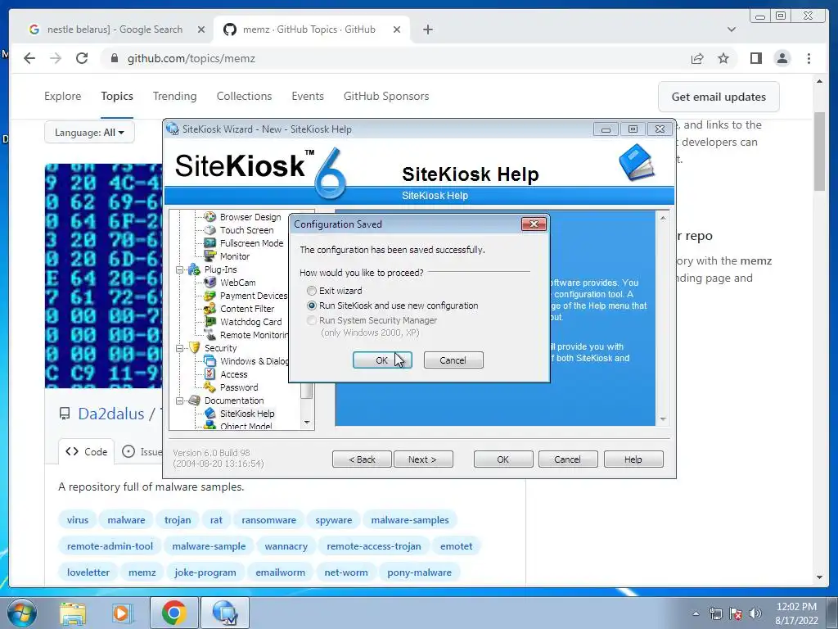Click Get email updates button
Screen dimensions: 838x629
(719, 97)
